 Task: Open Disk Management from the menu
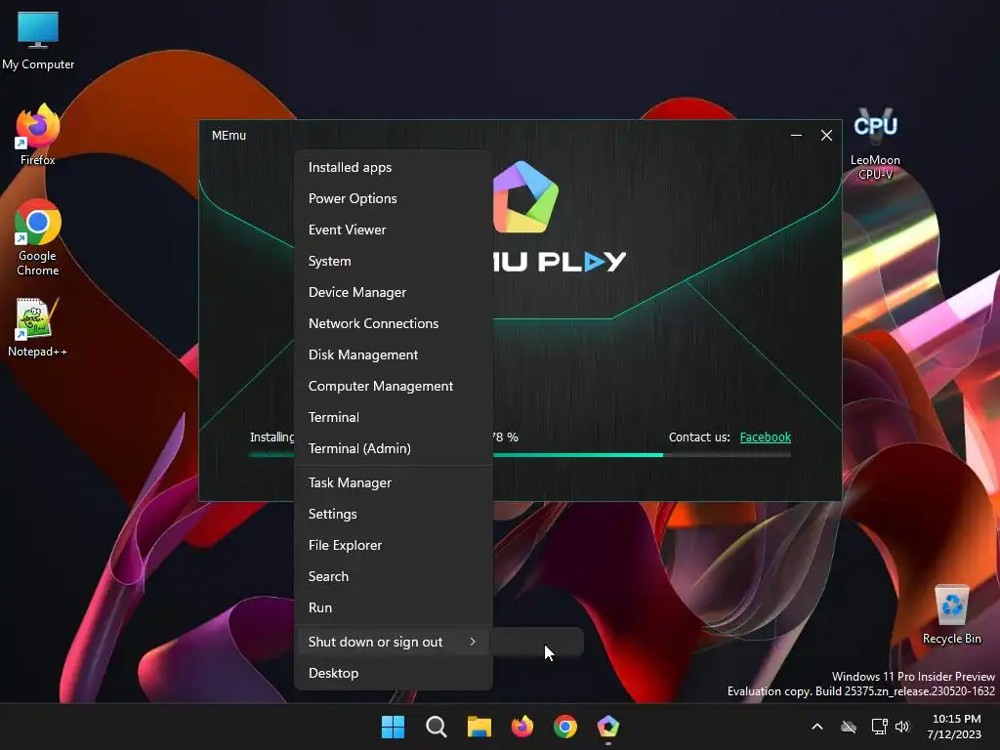tap(393, 354)
